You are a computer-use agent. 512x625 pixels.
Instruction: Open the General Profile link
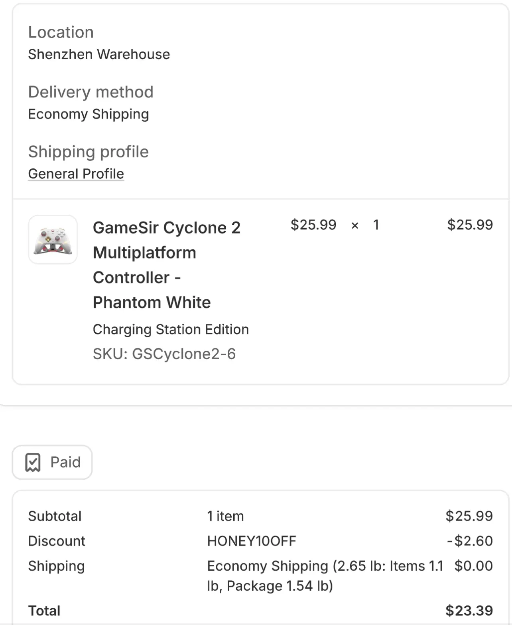[76, 174]
